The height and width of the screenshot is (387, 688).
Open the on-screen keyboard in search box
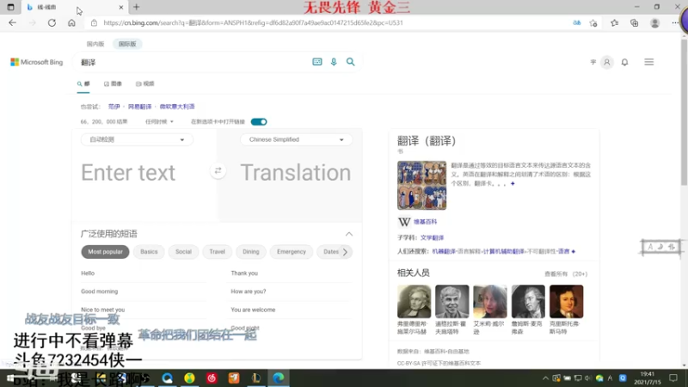click(x=316, y=62)
